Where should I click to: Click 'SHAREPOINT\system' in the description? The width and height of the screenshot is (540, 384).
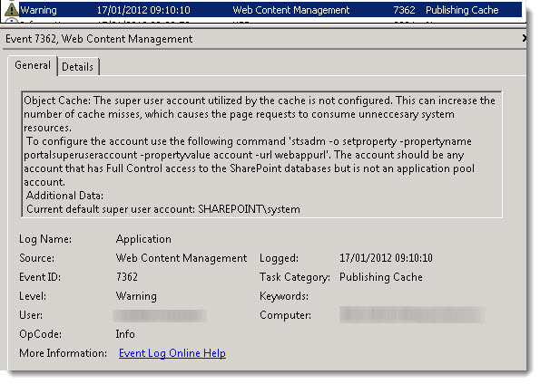249,209
